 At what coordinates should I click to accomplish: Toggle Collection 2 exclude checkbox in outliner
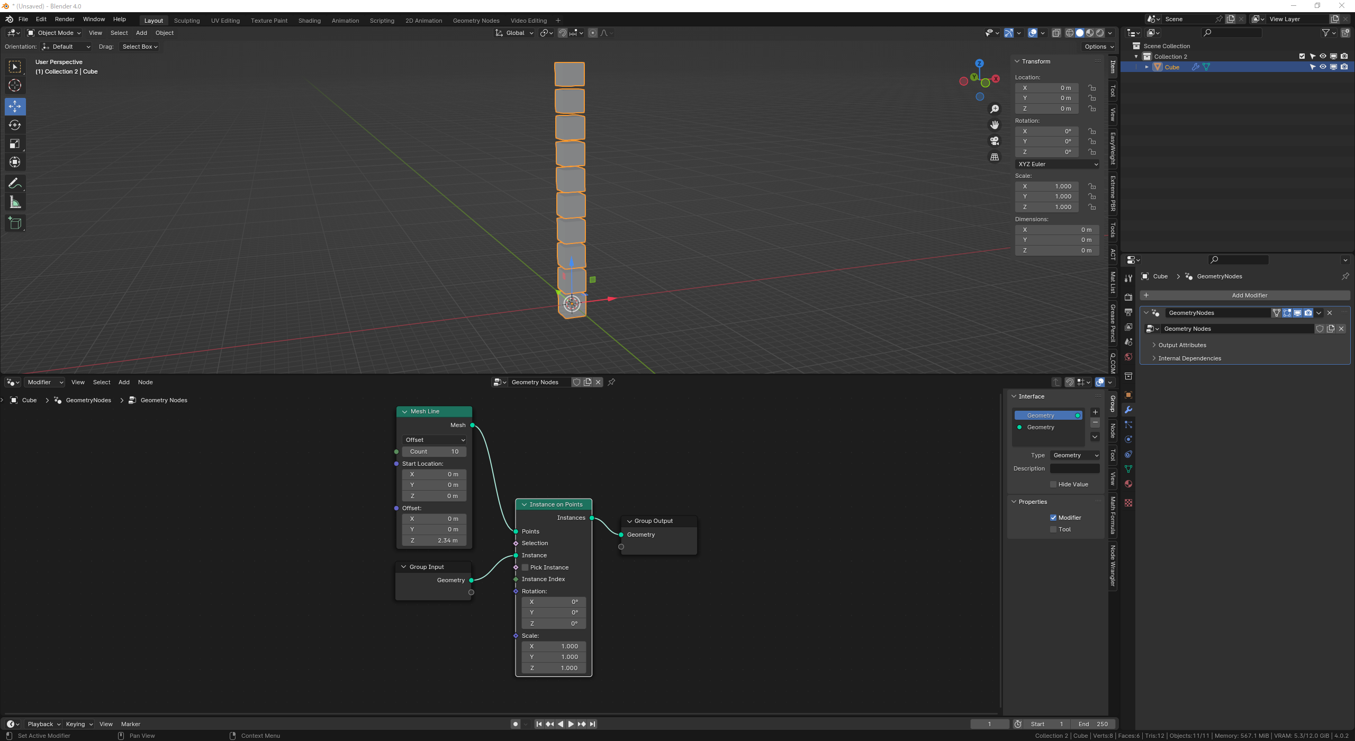[1302, 57]
